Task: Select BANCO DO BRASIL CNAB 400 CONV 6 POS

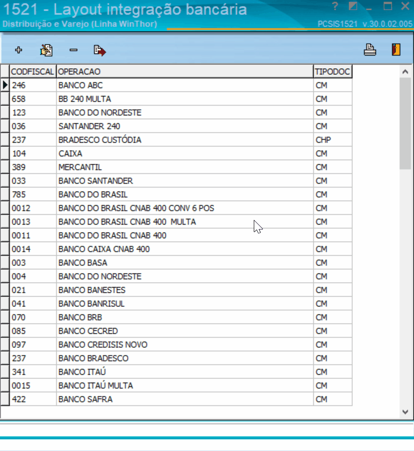Action: point(185,208)
